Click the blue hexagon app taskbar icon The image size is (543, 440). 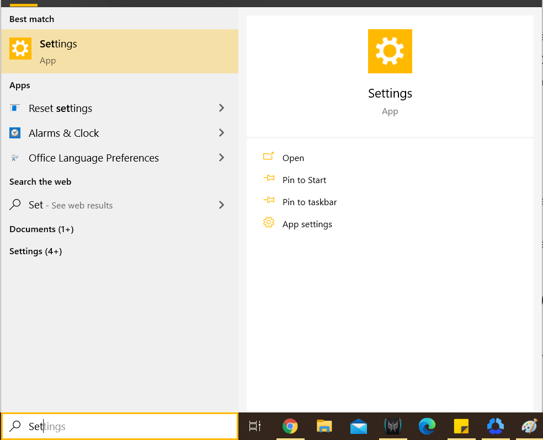click(x=495, y=426)
